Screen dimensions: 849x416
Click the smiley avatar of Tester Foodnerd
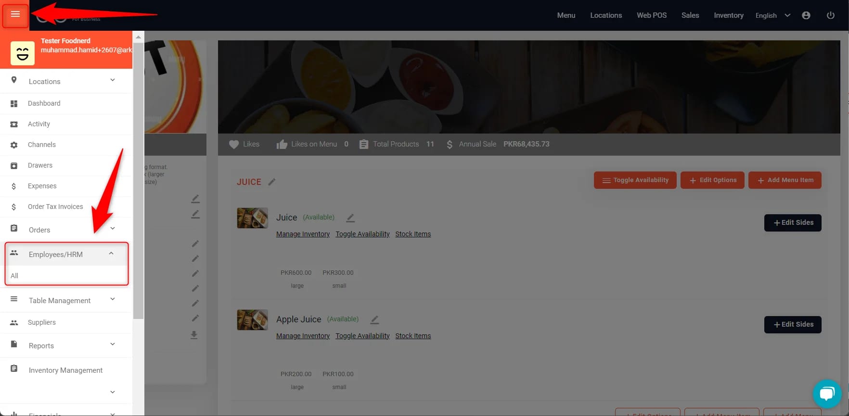[23, 53]
